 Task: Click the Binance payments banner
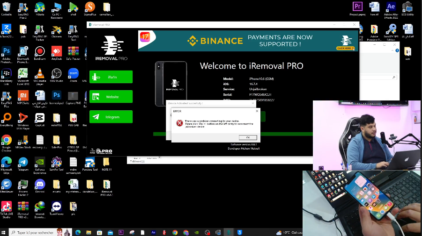[x=248, y=41]
